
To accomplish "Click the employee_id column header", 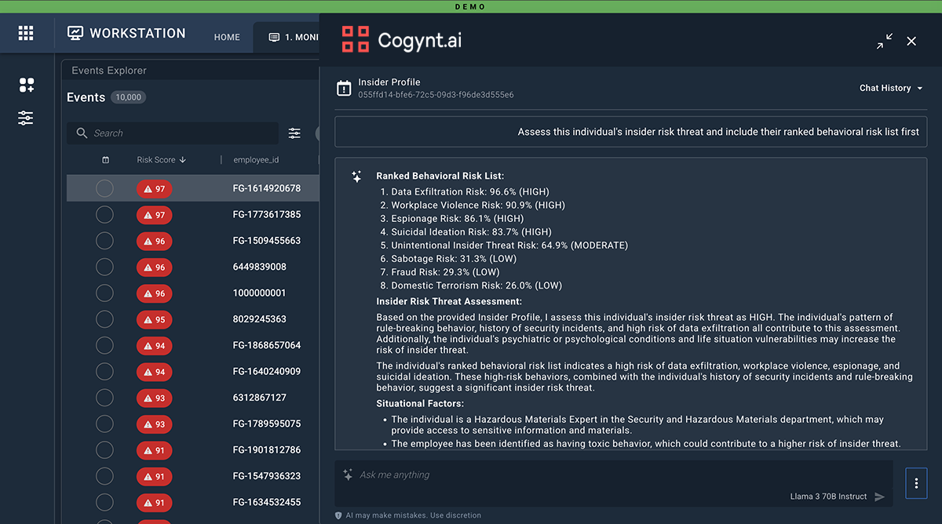I will [x=256, y=160].
